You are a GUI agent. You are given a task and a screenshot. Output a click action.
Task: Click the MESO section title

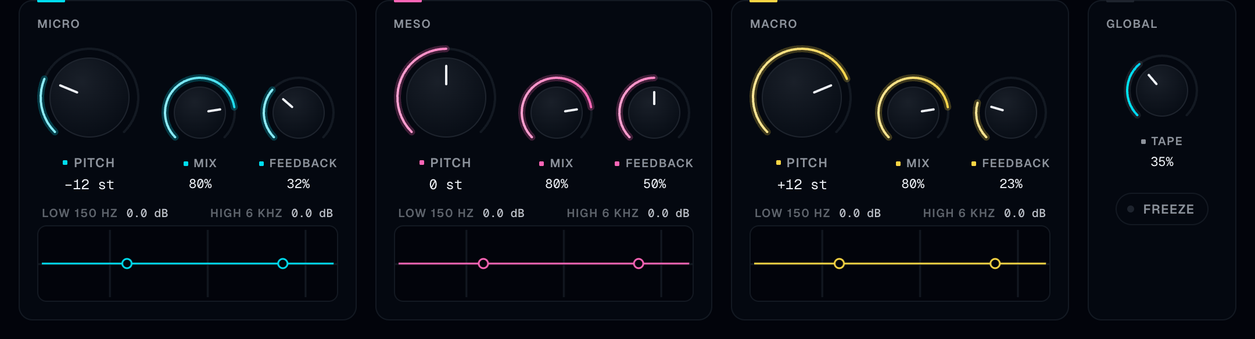[412, 24]
